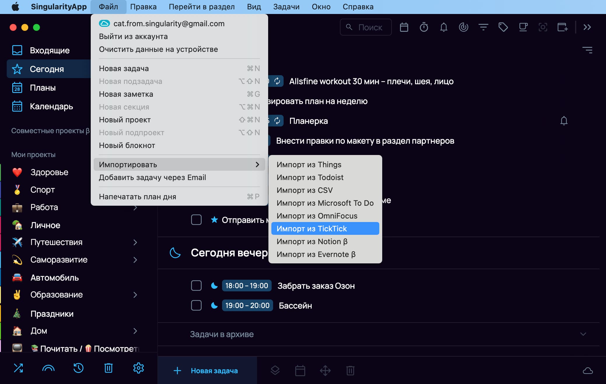Open the Праздники project
Viewport: 606px width, 384px height.
point(52,313)
